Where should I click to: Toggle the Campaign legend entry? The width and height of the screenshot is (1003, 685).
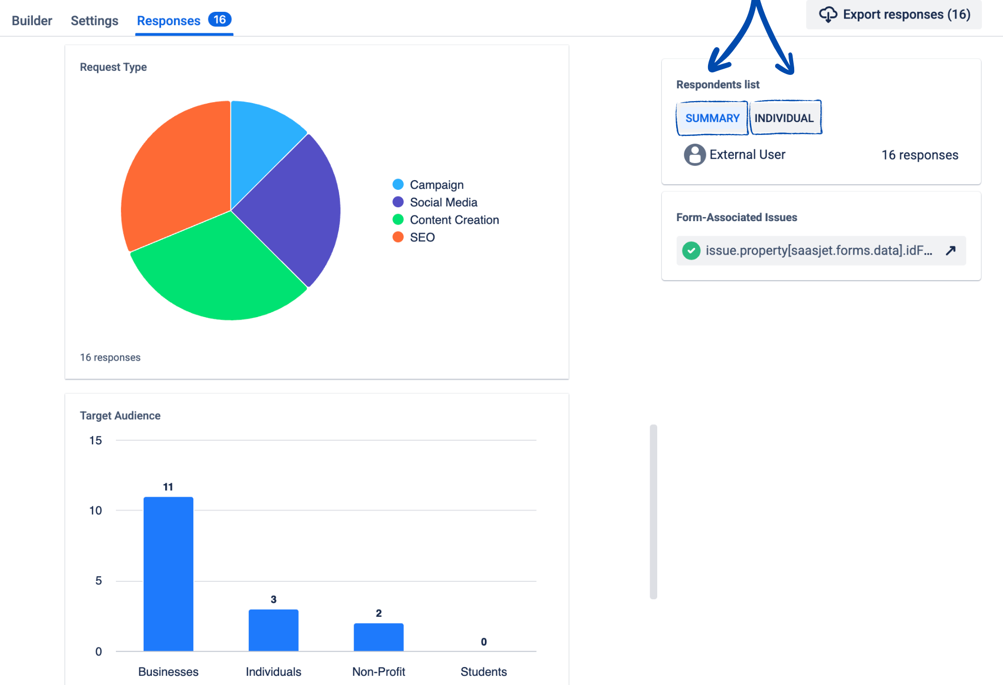pos(436,184)
